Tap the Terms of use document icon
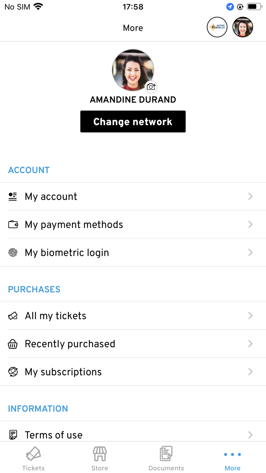 13,435
